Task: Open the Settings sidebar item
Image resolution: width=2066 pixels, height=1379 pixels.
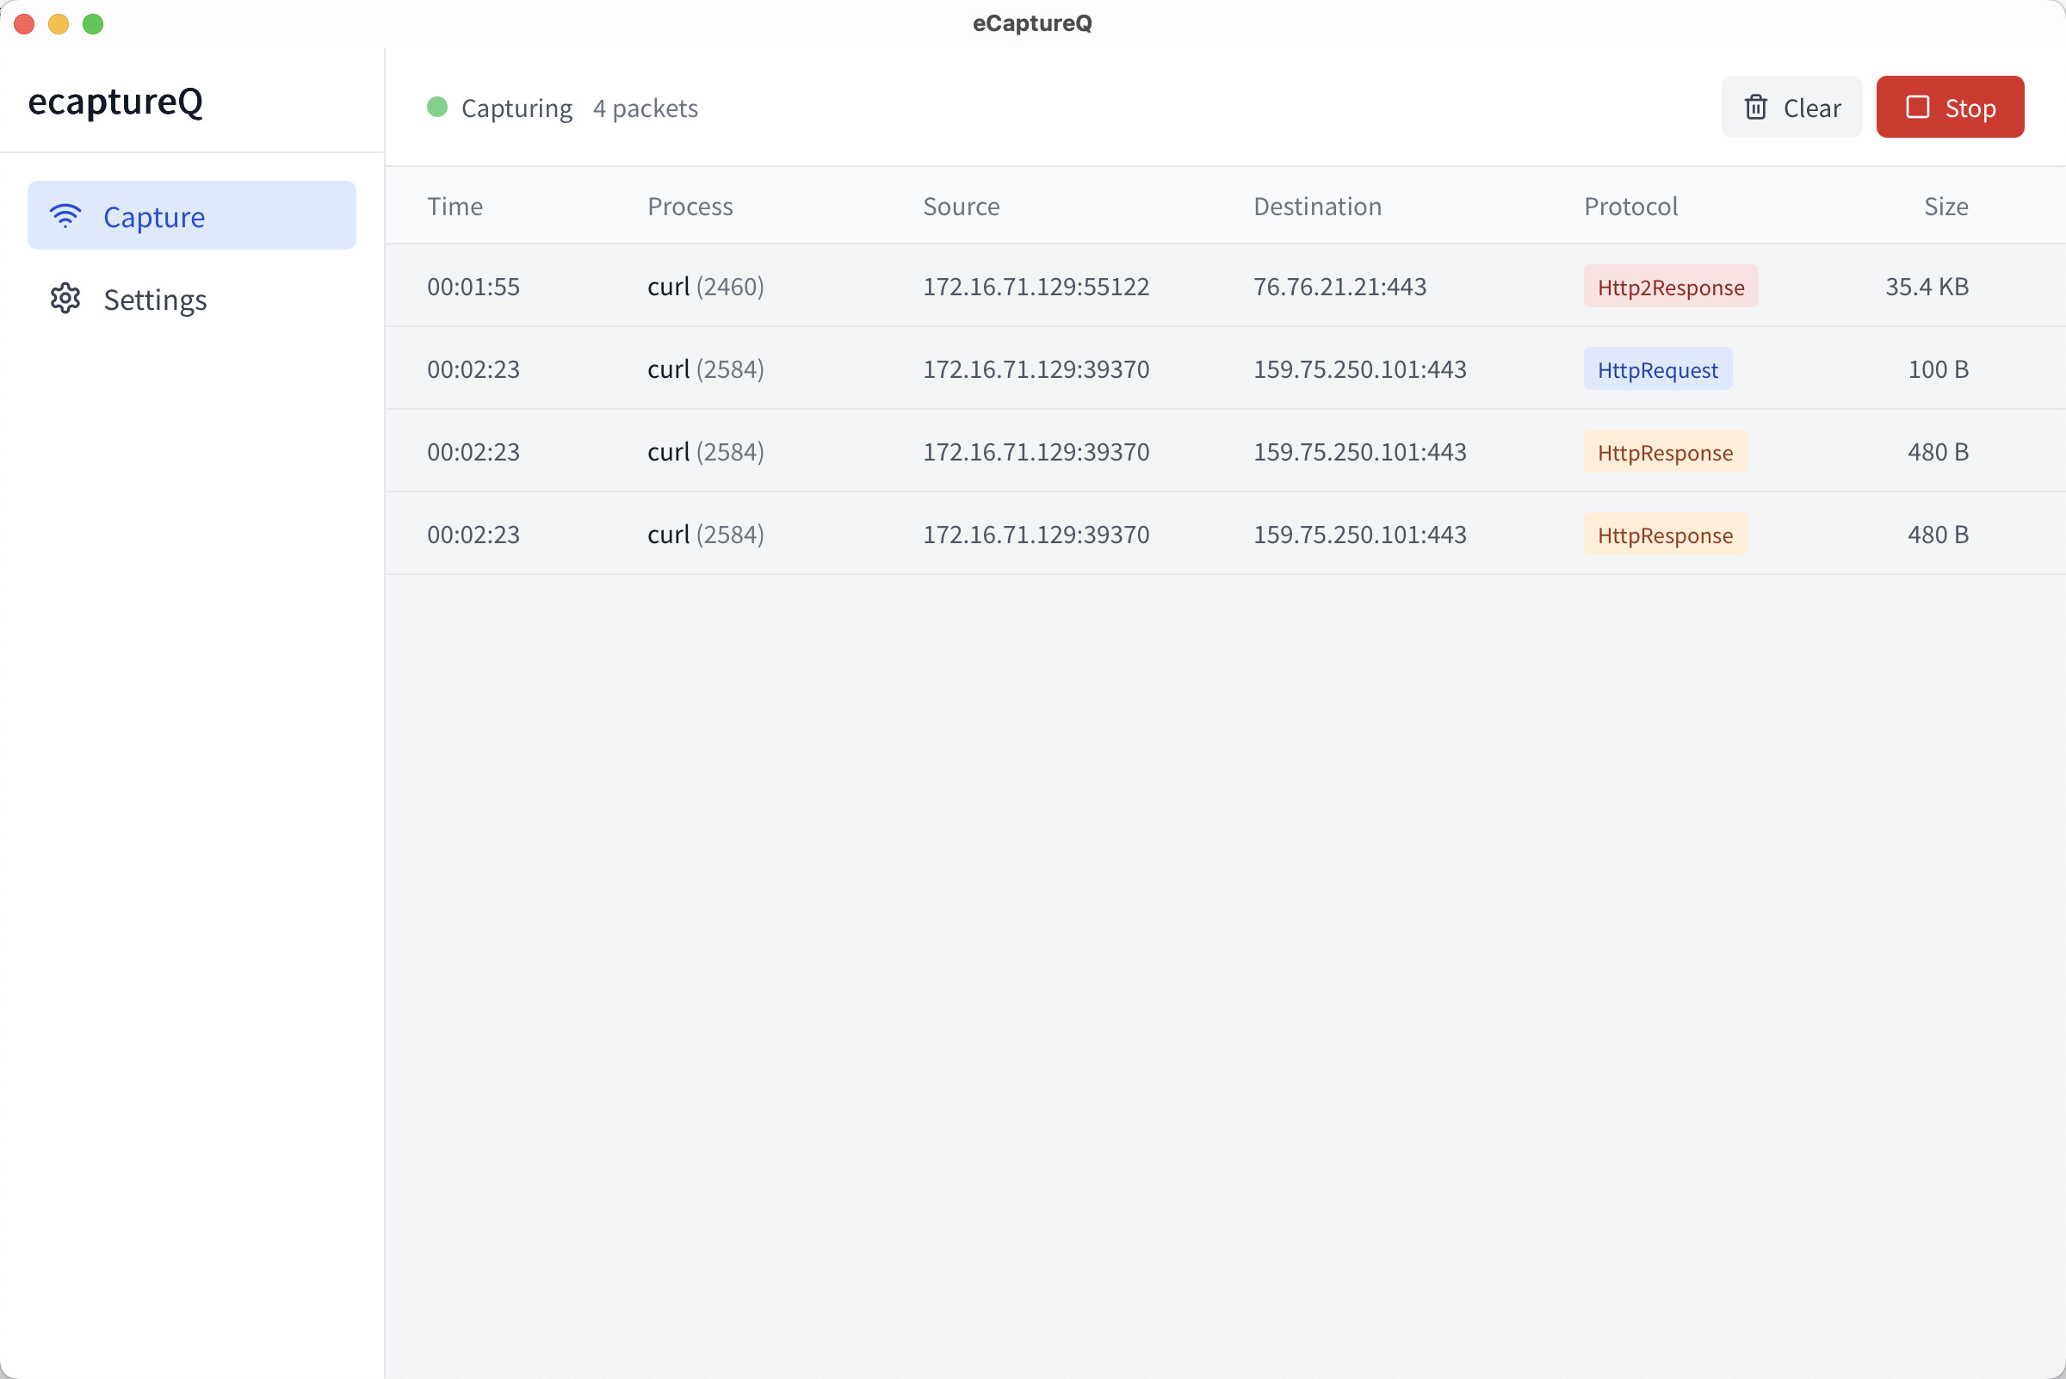Action: point(155,300)
